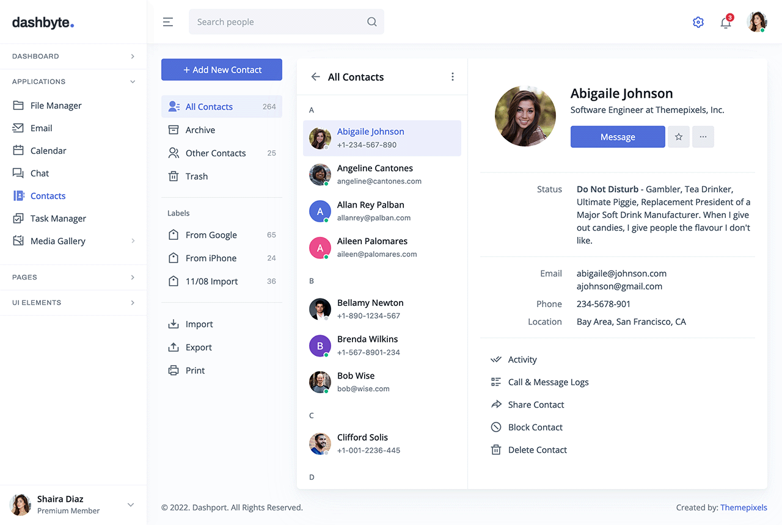Open the notifications bell

click(x=726, y=23)
